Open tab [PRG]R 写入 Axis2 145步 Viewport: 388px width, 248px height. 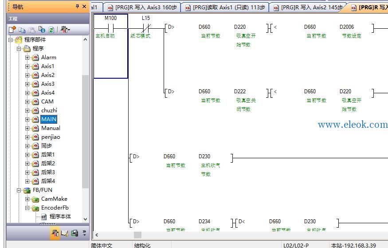[308, 8]
